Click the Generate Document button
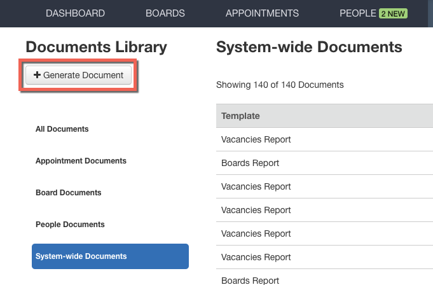Screen dimensions: 433x285 (78, 75)
